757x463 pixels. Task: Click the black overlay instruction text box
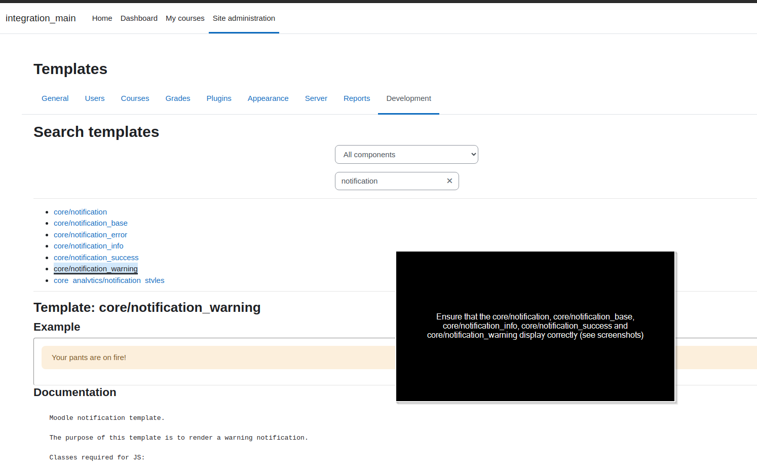click(x=535, y=326)
